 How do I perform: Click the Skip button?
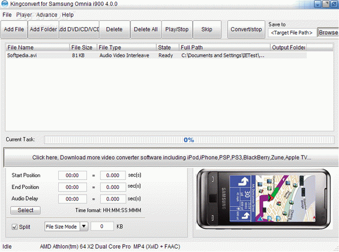[207, 29]
